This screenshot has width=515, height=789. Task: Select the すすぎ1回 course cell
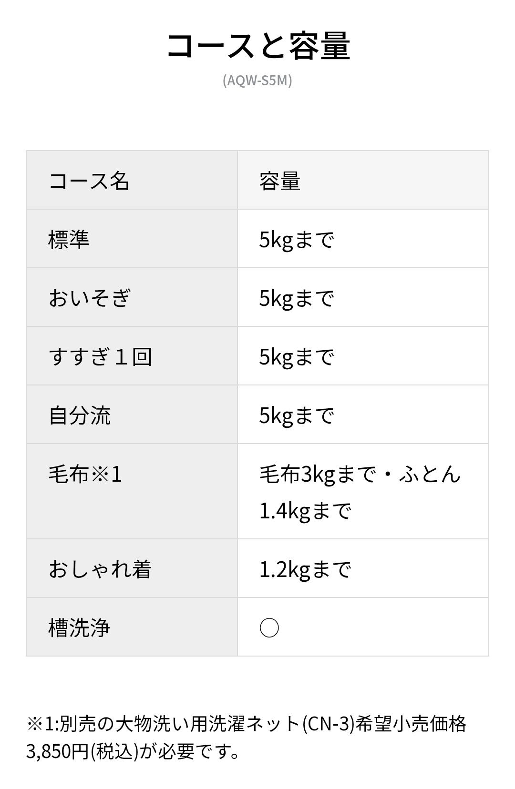pos(100,356)
